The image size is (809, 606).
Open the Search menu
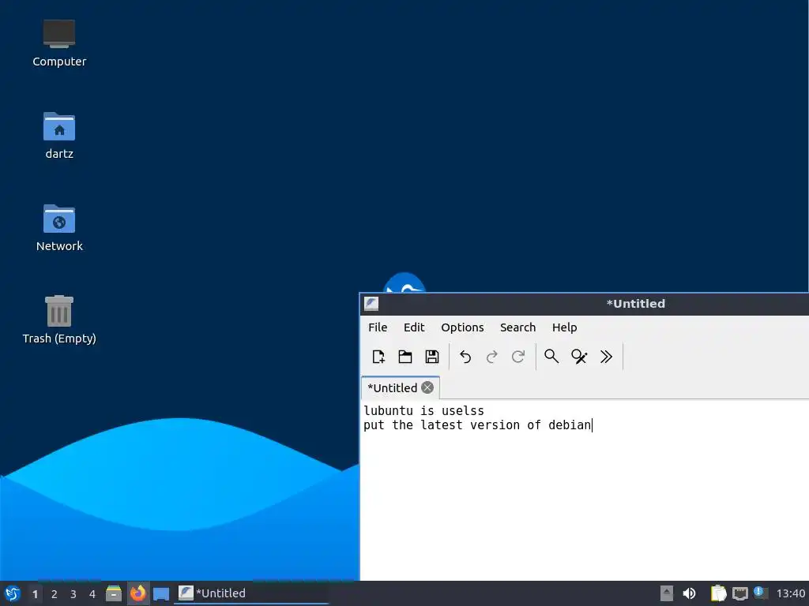[x=517, y=327]
